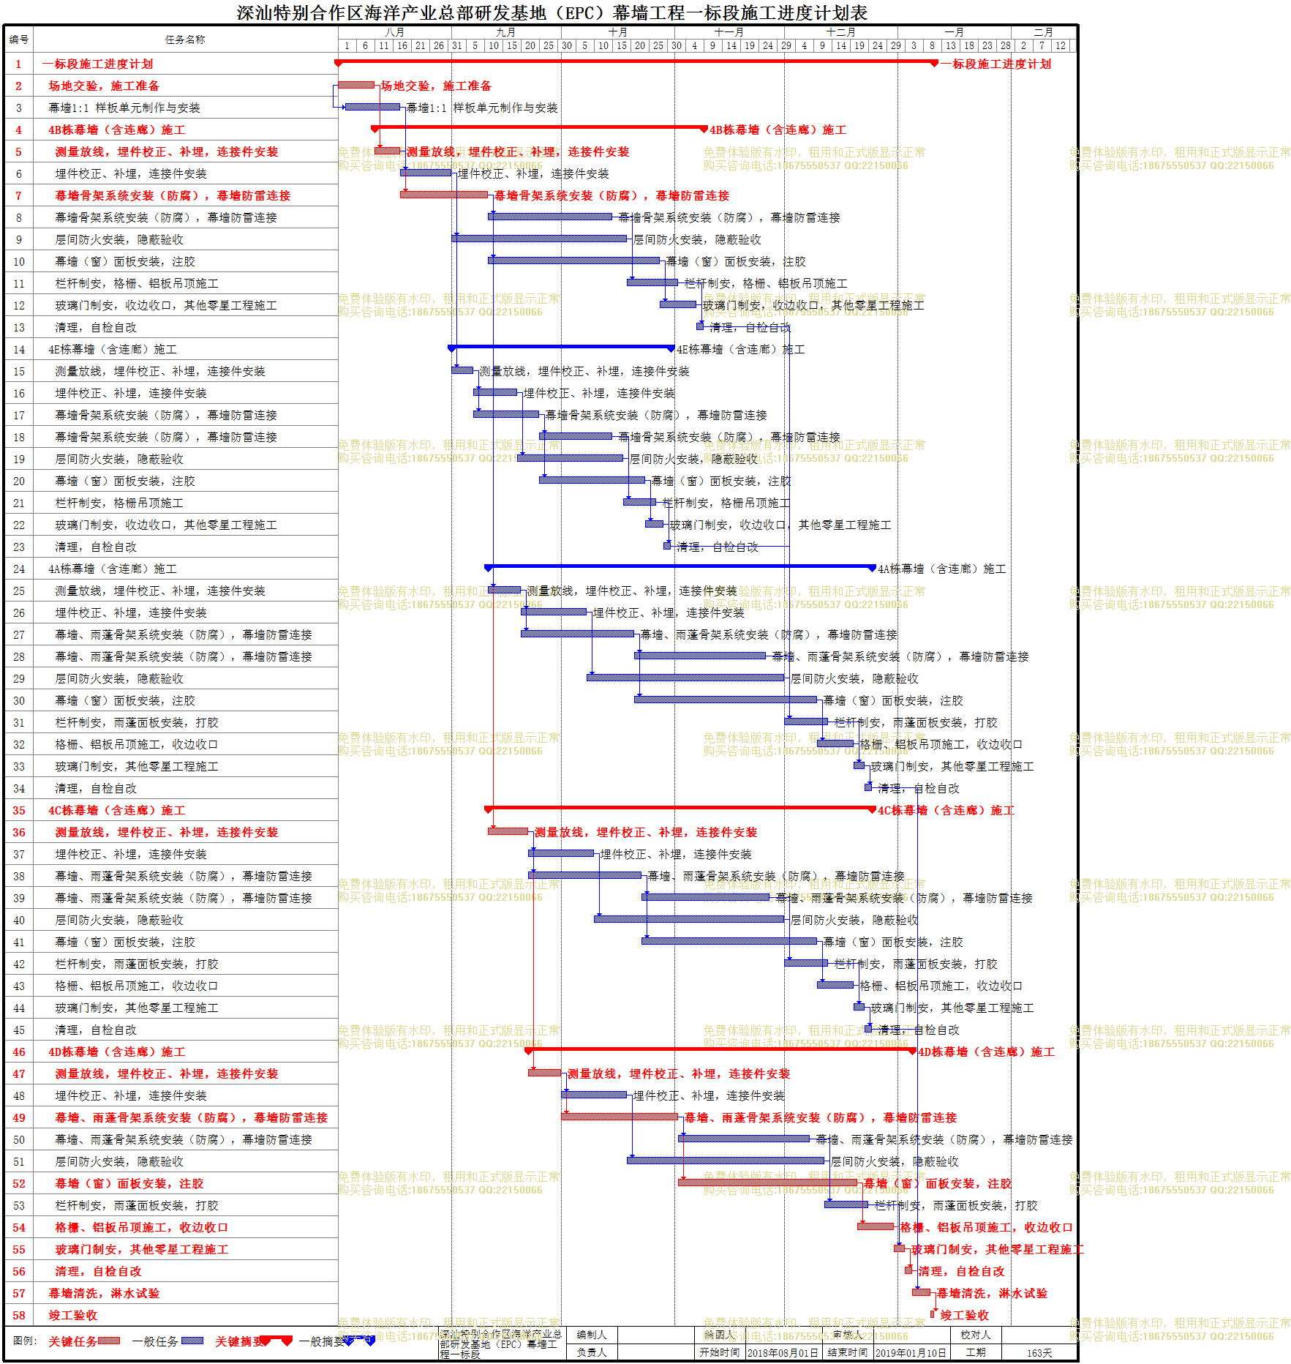
Task: Click the red summary bar for 4D栋幕墙（含连廊）施工
Action: pyautogui.click(x=720, y=1049)
